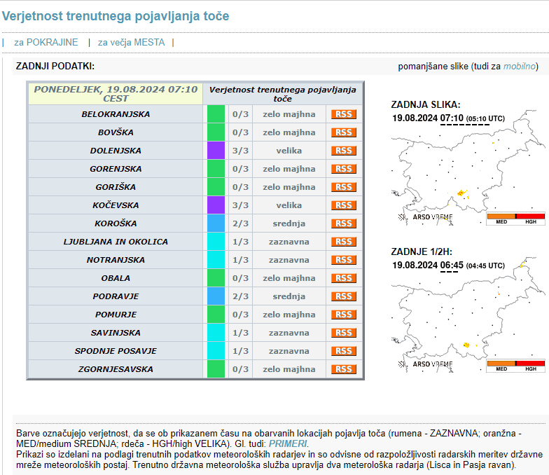This screenshot has width=549, height=475.
Task: Open the Dolenjska RSS feed icon
Action: click(x=344, y=151)
